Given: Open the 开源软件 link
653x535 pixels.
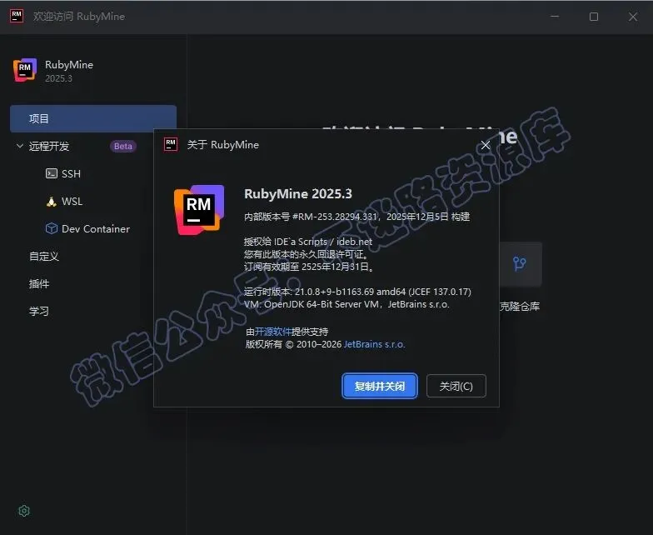Looking at the screenshot, I should coord(273,332).
